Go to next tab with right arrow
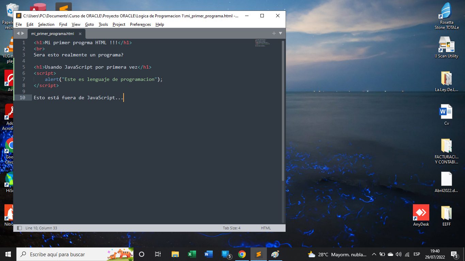The width and height of the screenshot is (465, 261). point(23,33)
